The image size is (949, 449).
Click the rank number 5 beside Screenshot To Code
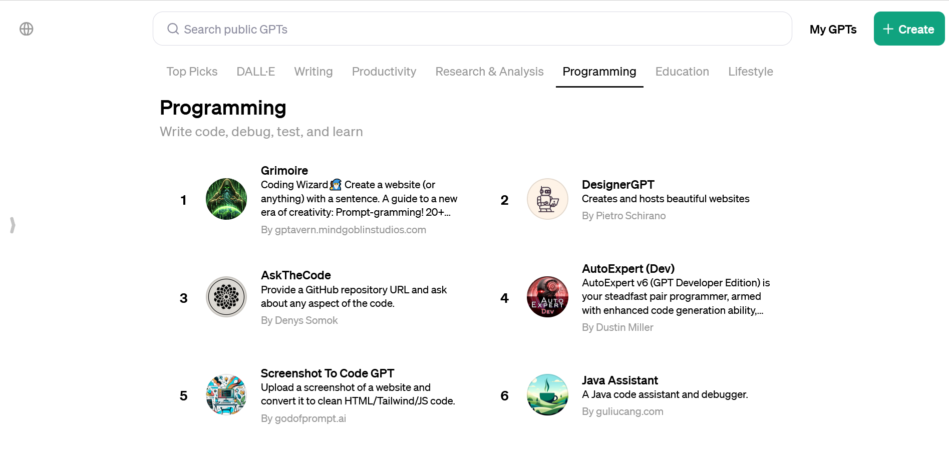183,396
